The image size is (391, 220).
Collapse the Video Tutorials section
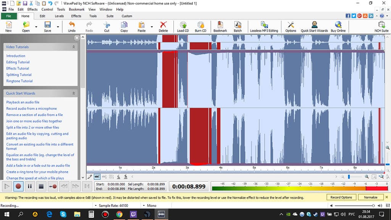(x=74, y=47)
